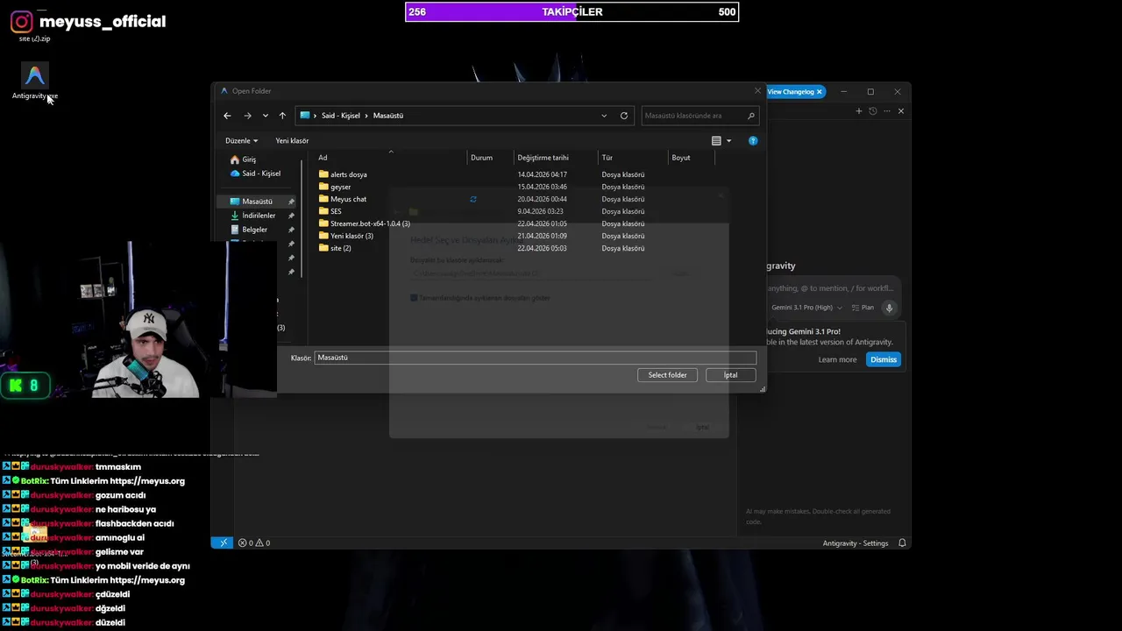Select the Yeni klasör (3) folder
This screenshot has width=1122, height=631.
click(x=352, y=236)
